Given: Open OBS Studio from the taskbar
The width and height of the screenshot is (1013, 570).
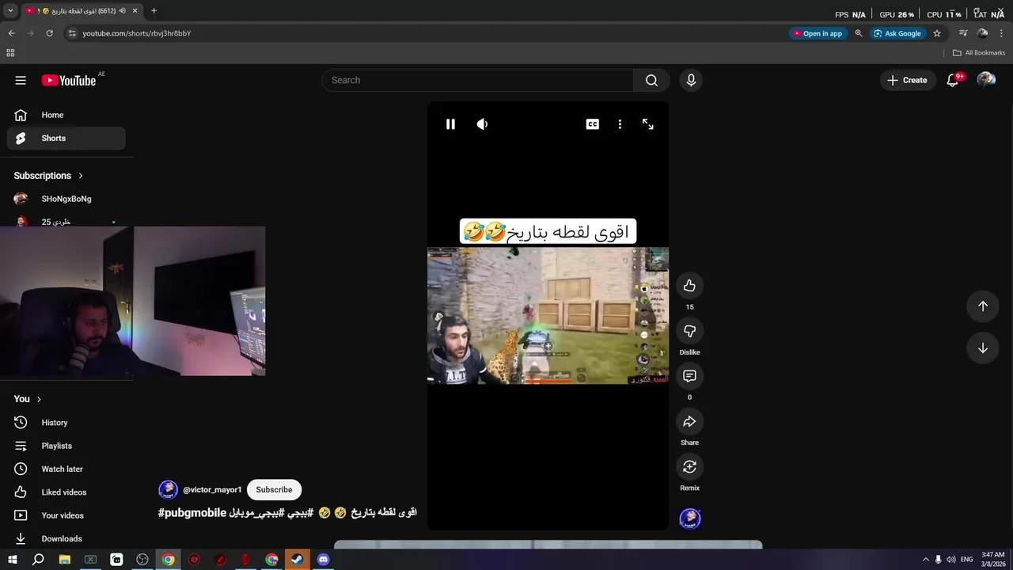Looking at the screenshot, I should click(142, 560).
